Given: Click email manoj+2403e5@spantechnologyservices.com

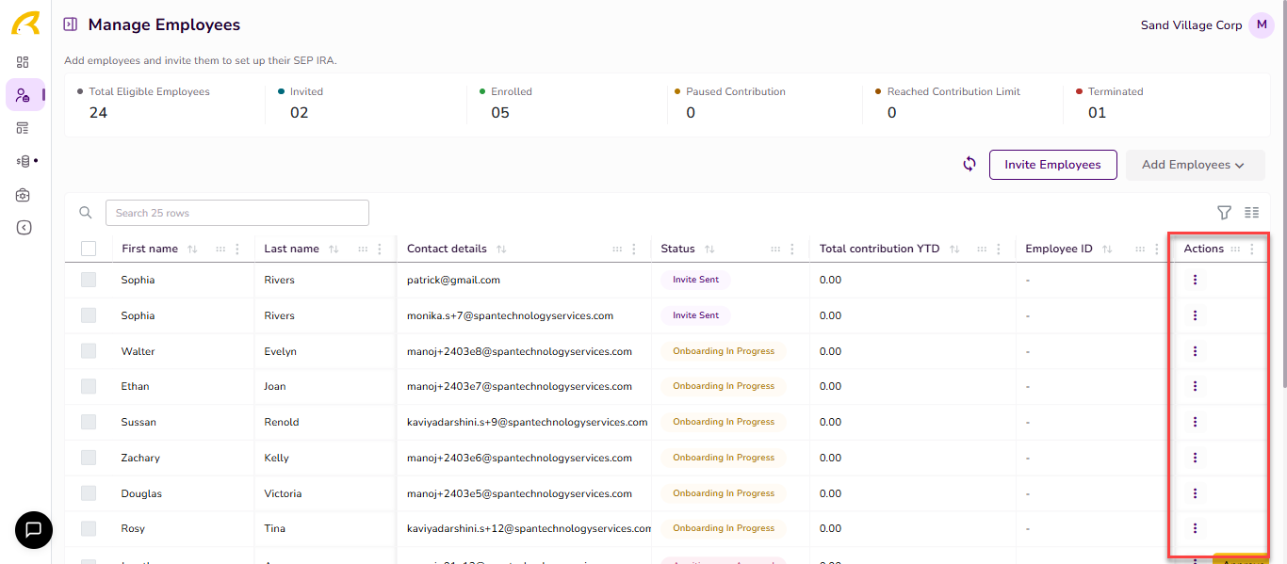Looking at the screenshot, I should [519, 493].
